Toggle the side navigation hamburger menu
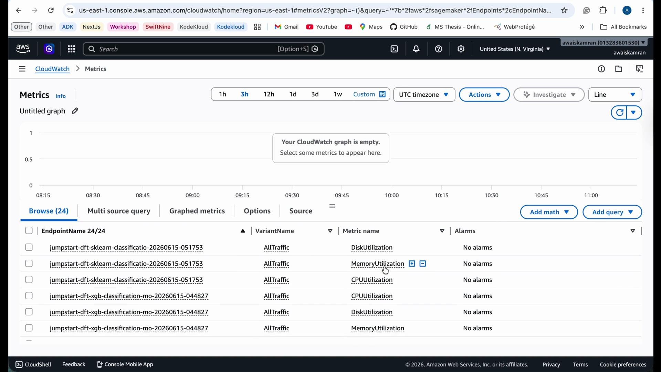661x372 pixels. click(22, 69)
